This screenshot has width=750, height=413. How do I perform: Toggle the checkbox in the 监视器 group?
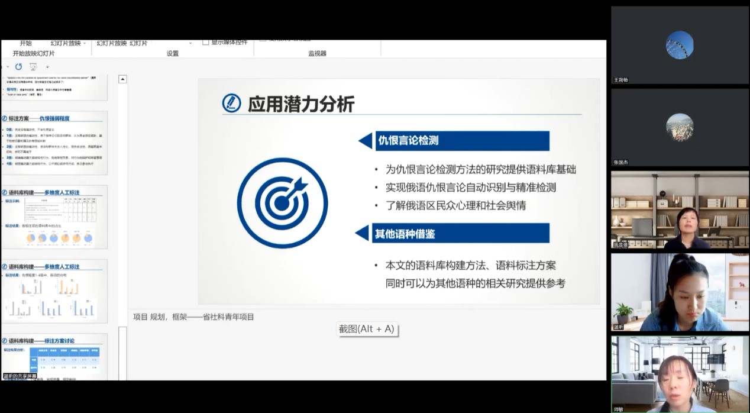(263, 40)
